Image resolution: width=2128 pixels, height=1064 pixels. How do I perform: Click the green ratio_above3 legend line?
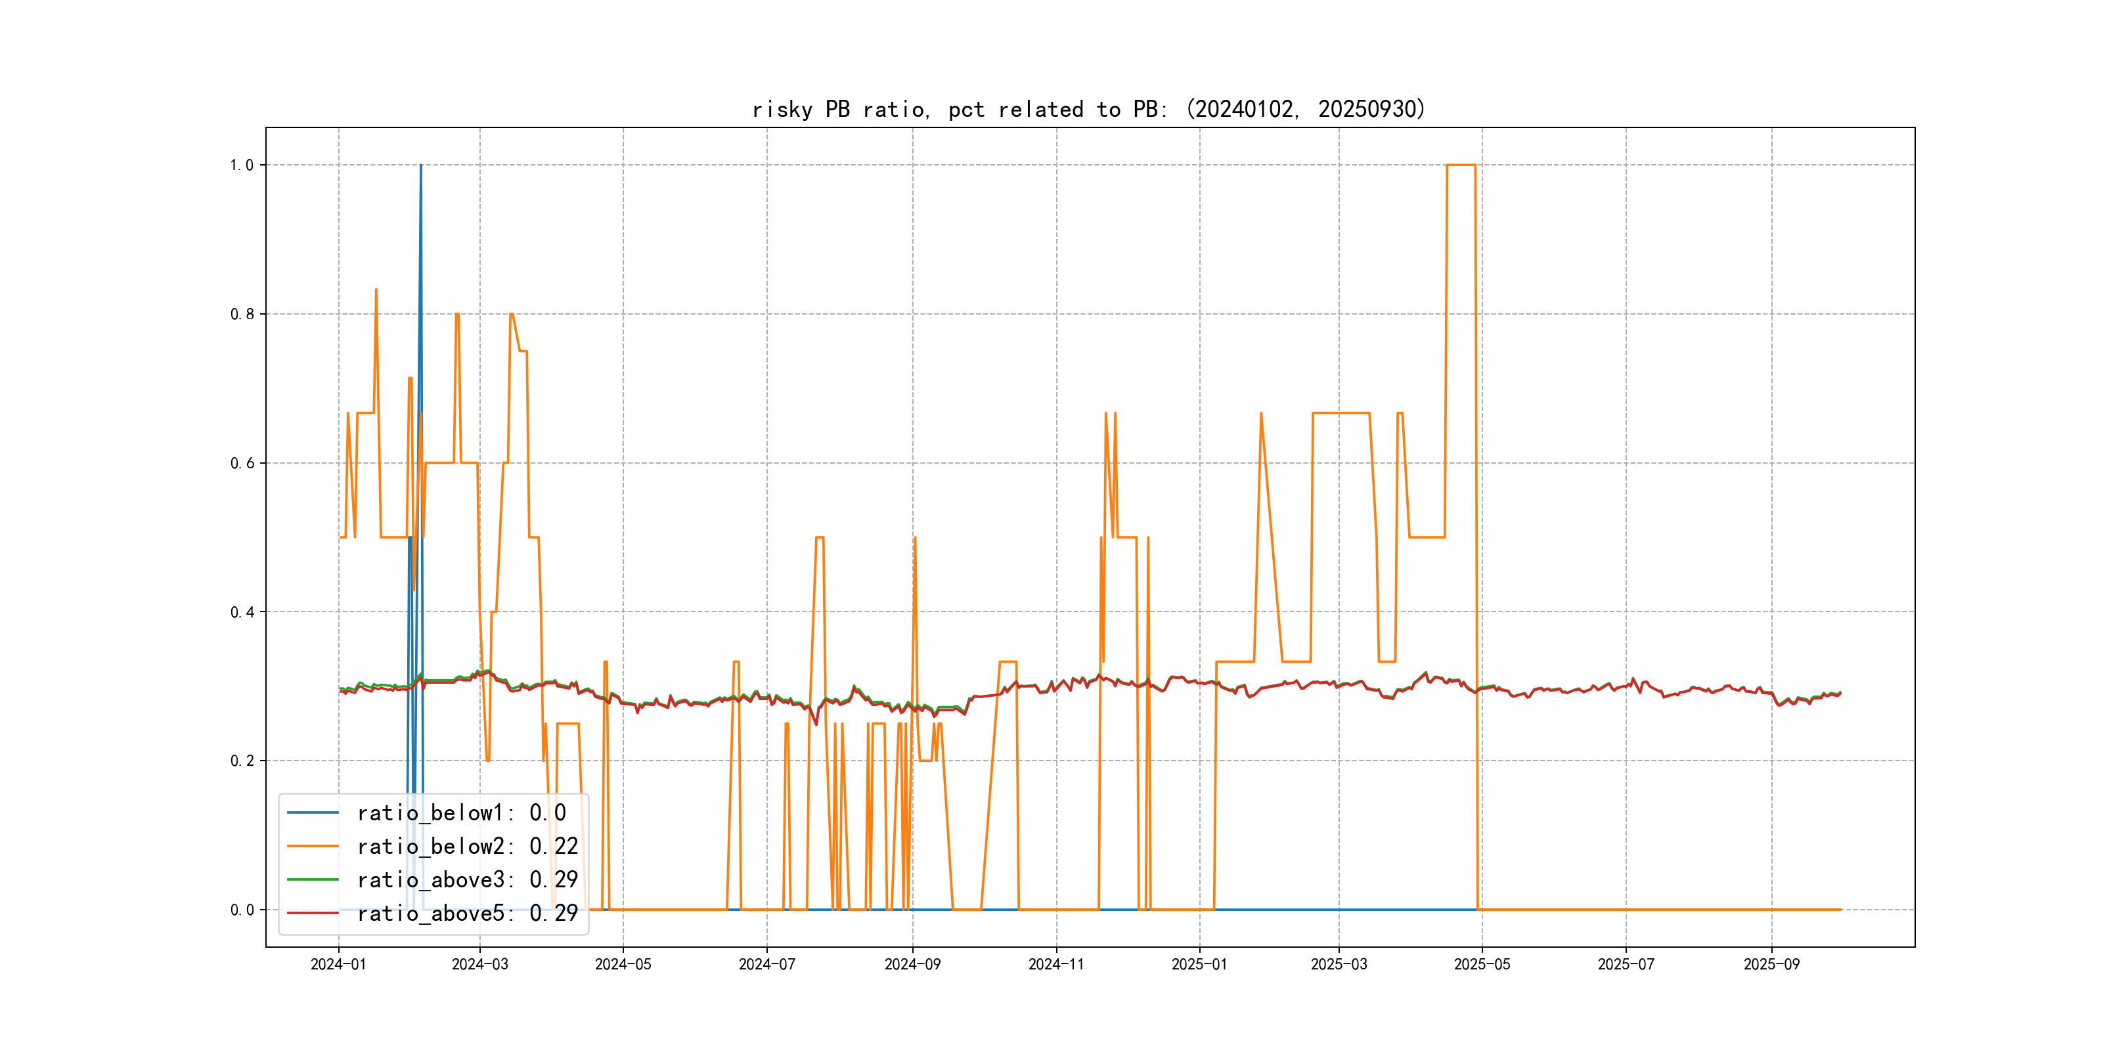(312, 880)
